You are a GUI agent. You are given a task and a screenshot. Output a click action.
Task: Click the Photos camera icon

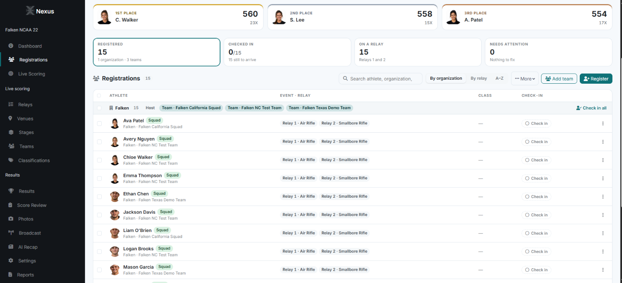click(11, 219)
